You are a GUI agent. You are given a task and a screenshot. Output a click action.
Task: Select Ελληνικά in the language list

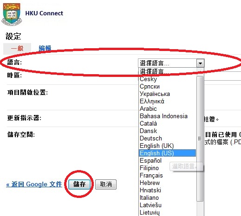coord(167,101)
